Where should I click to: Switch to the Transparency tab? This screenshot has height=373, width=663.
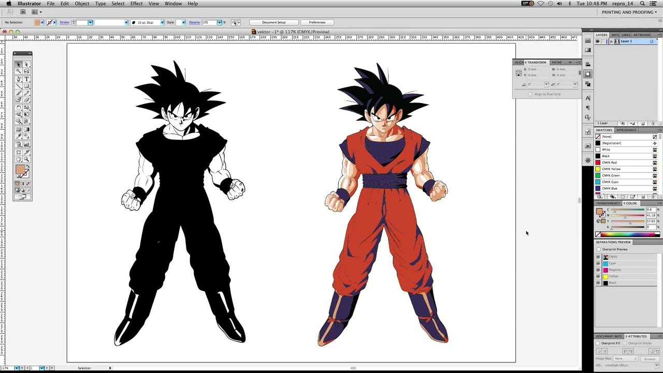pos(608,203)
